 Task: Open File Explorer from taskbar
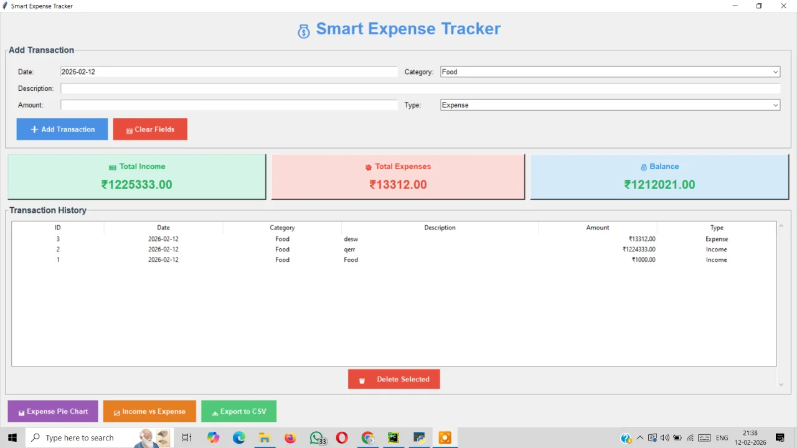pos(265,438)
